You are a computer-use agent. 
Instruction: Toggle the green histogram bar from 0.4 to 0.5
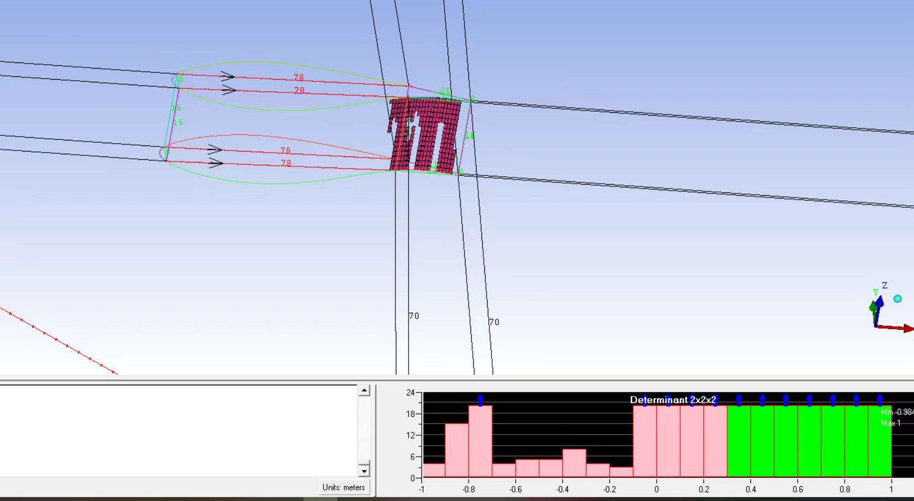point(762,441)
